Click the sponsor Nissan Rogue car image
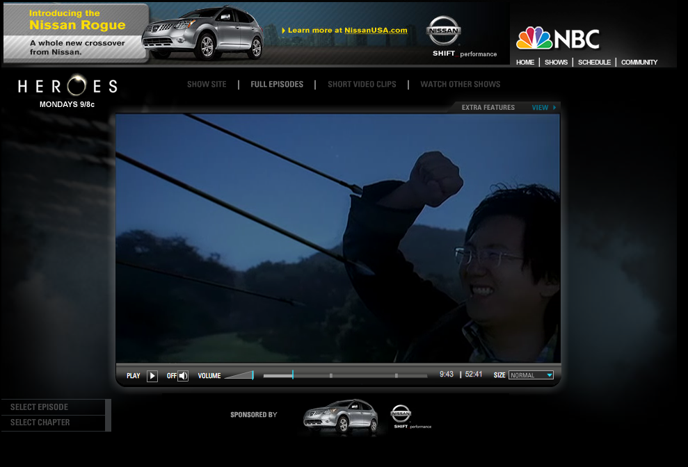This screenshot has height=467, width=688. [x=341, y=416]
